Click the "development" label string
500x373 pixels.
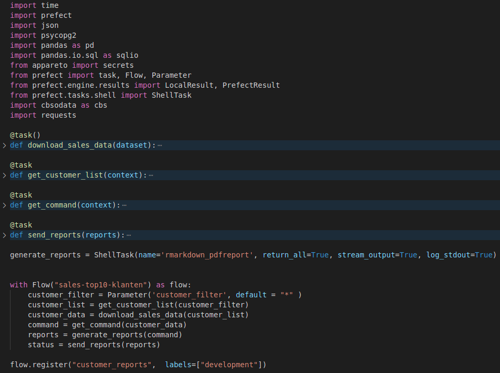coord(231,365)
